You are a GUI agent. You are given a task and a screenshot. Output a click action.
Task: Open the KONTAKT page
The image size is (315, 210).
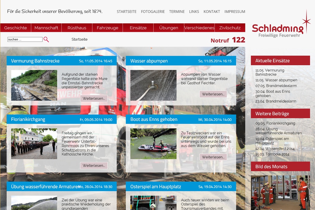click(212, 12)
